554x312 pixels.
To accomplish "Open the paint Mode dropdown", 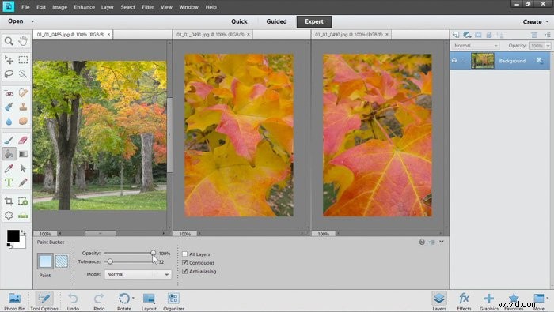I will [x=138, y=274].
